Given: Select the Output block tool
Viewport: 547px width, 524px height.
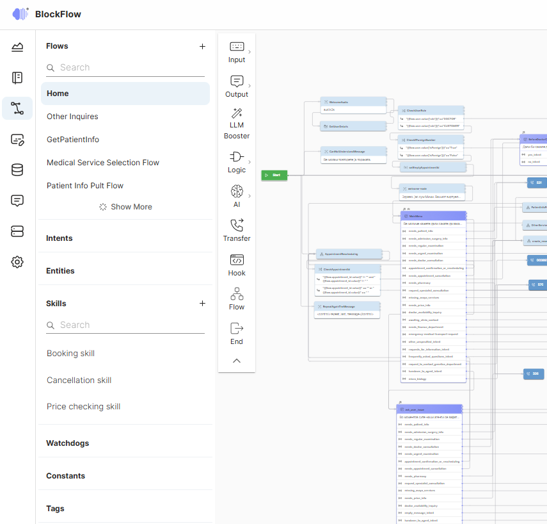Looking at the screenshot, I should coord(237,87).
